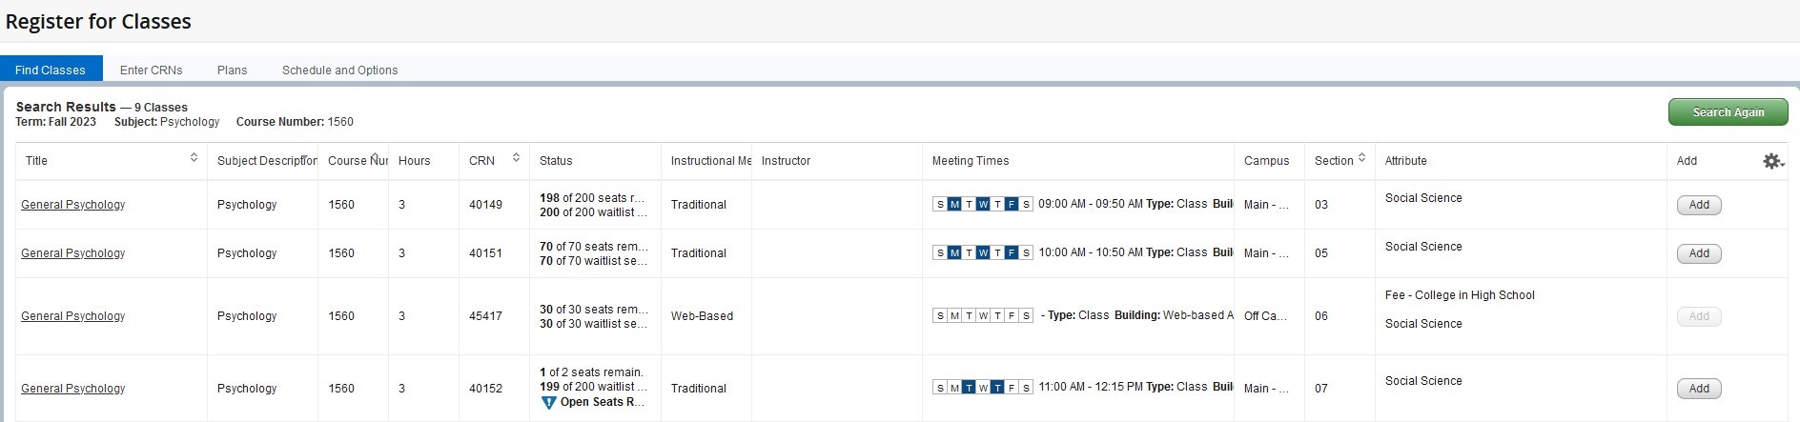The width and height of the screenshot is (1800, 422).
Task: Open General Psychology link for CRN 40149
Action: pyautogui.click(x=72, y=205)
